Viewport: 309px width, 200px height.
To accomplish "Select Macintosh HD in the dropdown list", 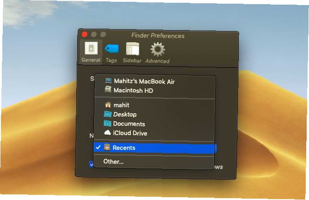I will [154, 90].
